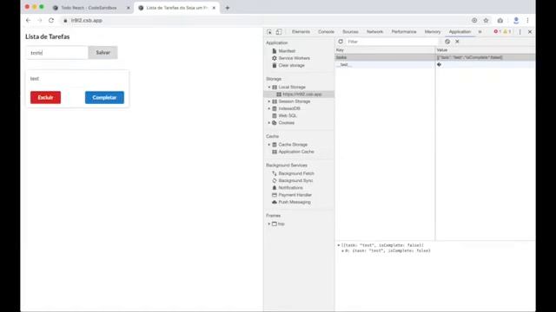The width and height of the screenshot is (556, 312).
Task: Close the Lista de Tarefas browser tab
Action: pos(214,8)
